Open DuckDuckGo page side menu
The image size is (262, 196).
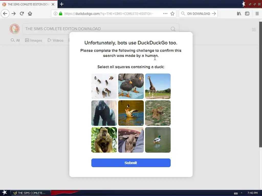tap(254, 30)
